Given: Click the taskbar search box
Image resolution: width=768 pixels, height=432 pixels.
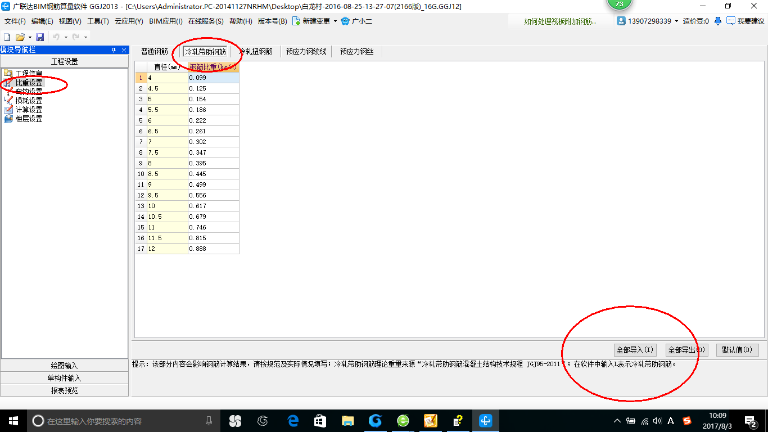Looking at the screenshot, I should (x=124, y=421).
